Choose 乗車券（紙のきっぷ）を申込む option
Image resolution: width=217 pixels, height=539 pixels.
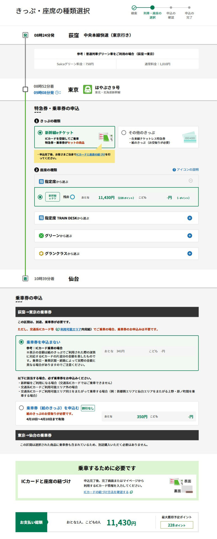pyautogui.click(x=21, y=408)
